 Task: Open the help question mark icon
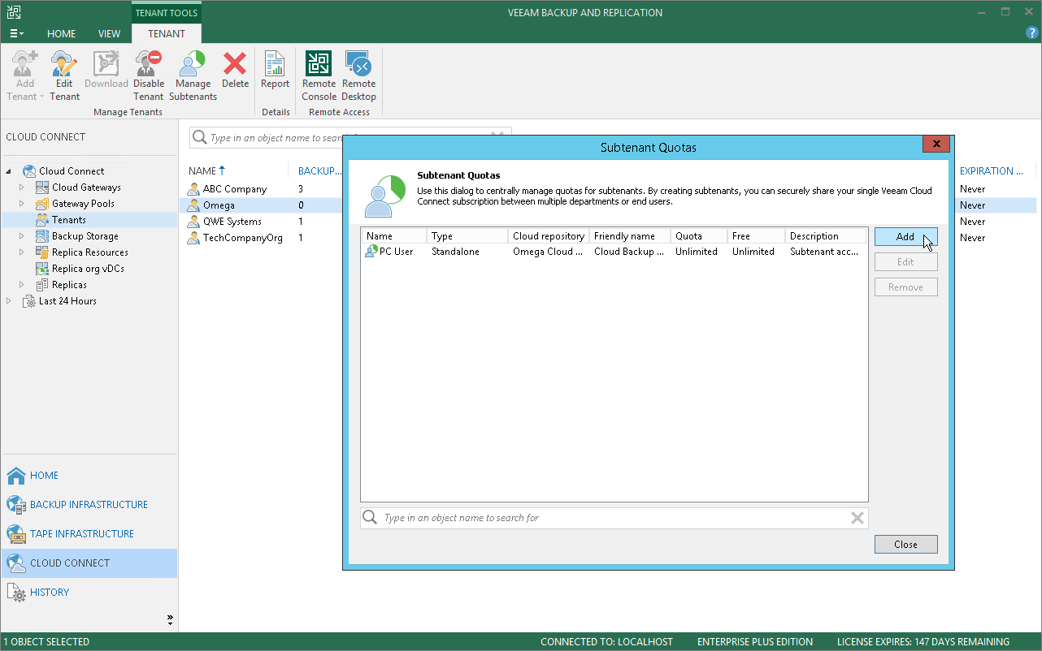[1032, 33]
